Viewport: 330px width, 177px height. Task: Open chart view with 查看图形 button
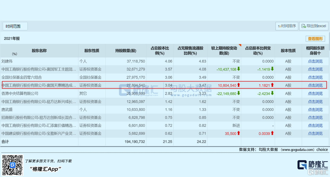pyautogui.click(x=315, y=39)
